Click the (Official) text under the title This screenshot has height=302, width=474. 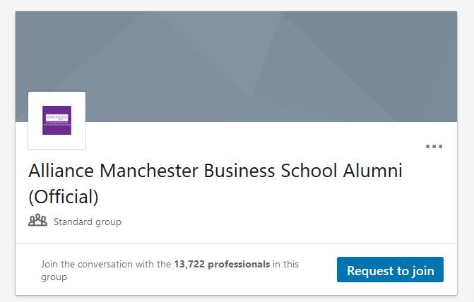(x=63, y=195)
